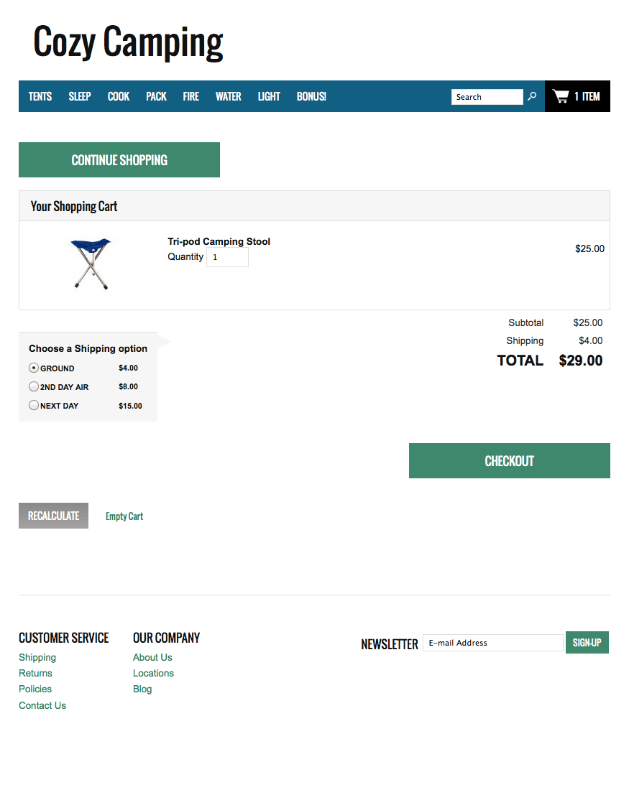This screenshot has height=790, width=629.
Task: Click the search magnifier icon
Action: 532,96
